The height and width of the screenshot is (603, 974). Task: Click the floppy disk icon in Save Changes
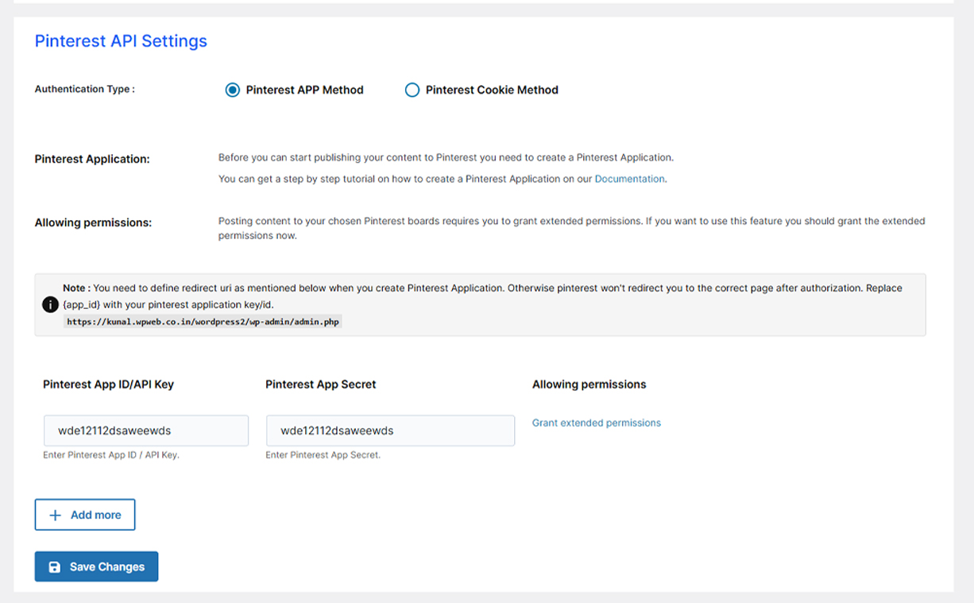pyautogui.click(x=55, y=566)
